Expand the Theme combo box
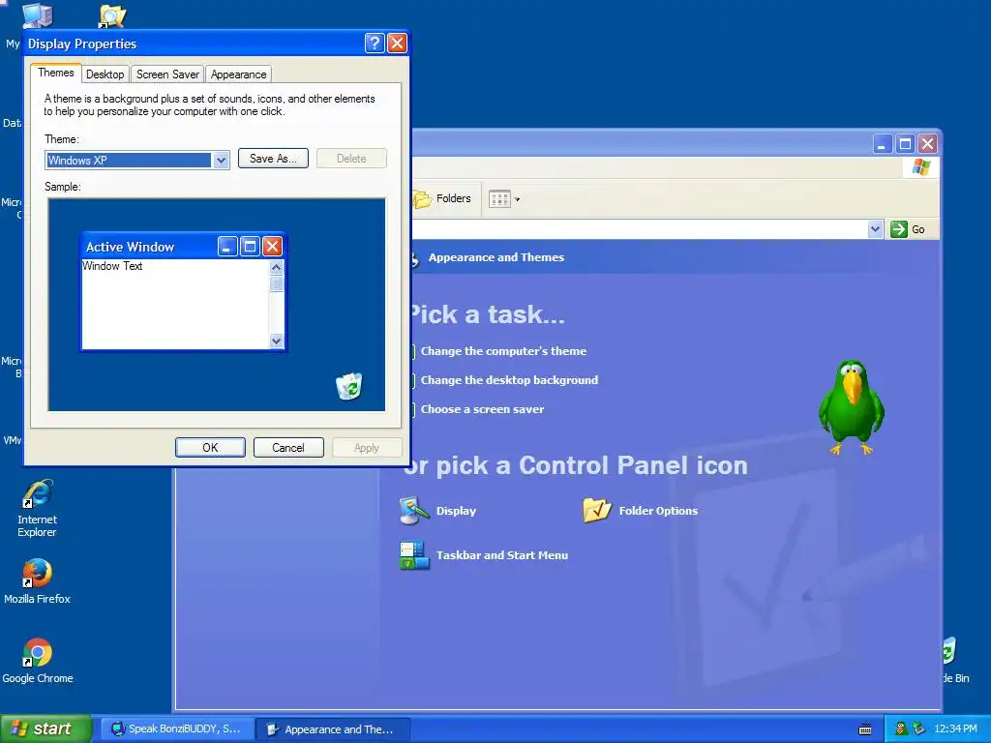This screenshot has height=743, width=991. click(221, 161)
